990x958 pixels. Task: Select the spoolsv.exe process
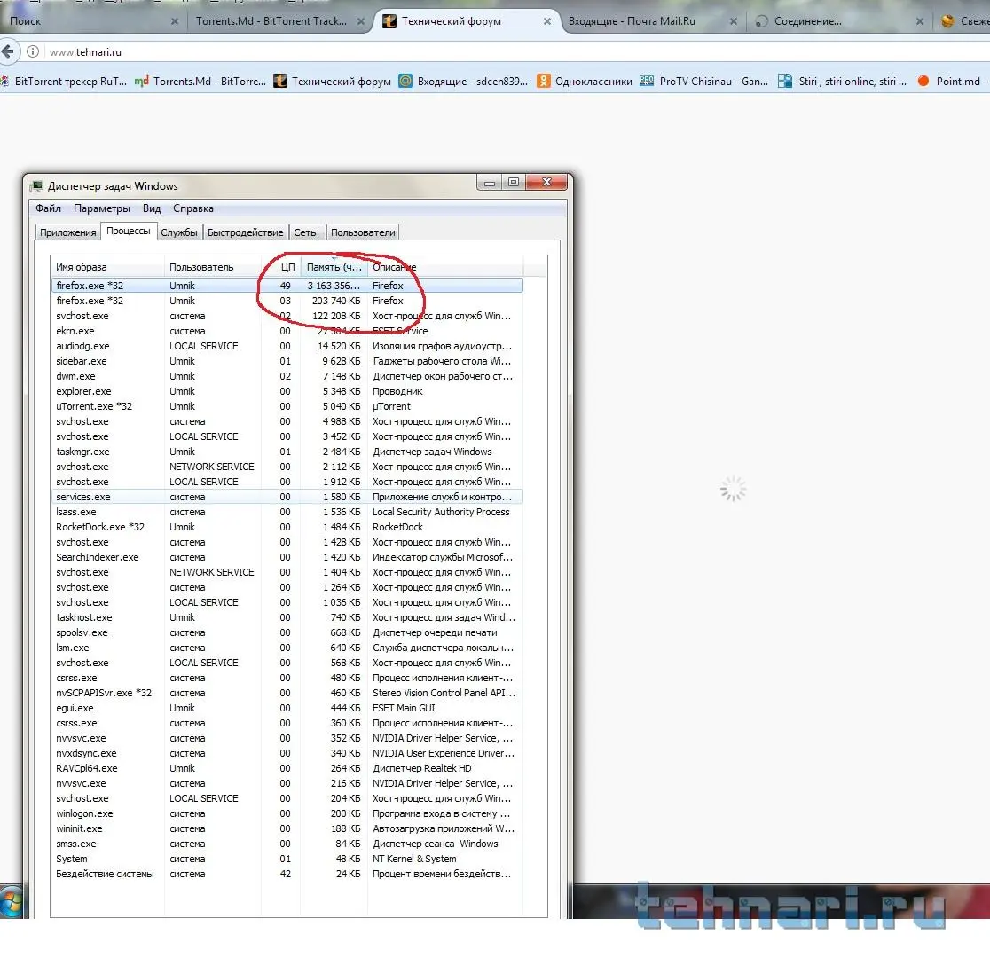[x=287, y=632]
